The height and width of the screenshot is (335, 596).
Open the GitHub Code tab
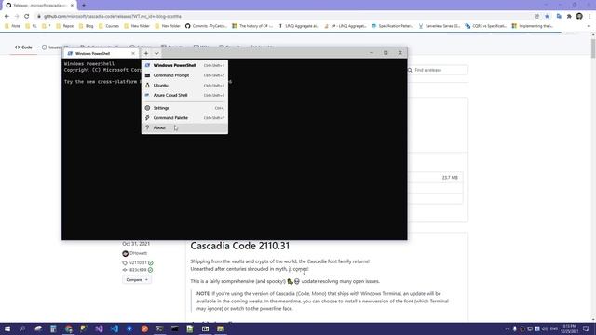23,47
